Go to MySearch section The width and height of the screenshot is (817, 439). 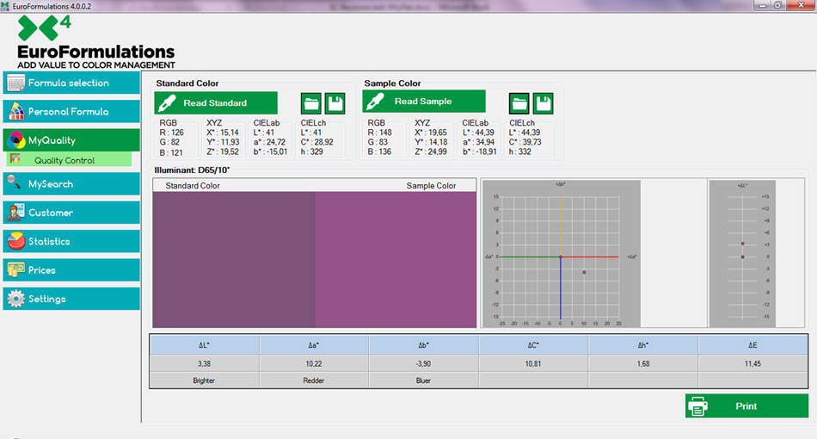71,184
